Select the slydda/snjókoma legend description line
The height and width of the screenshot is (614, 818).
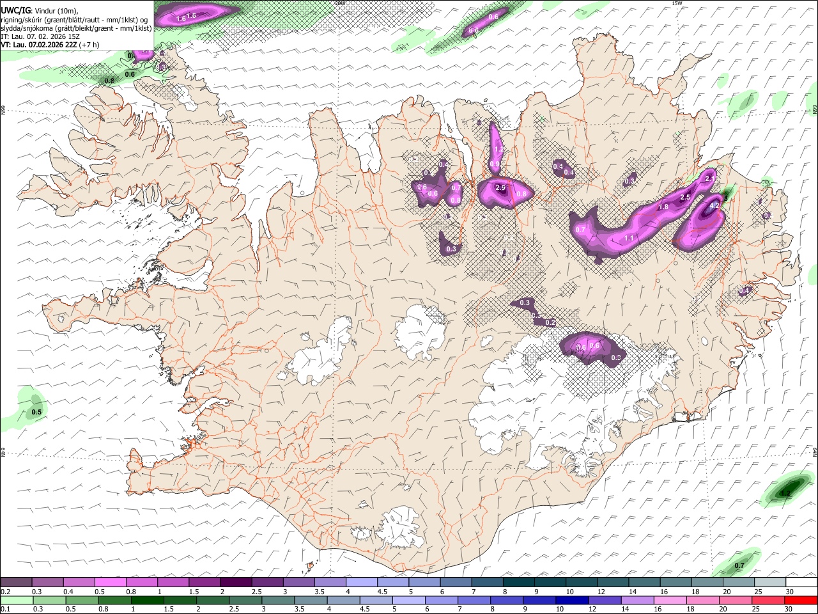(76, 28)
